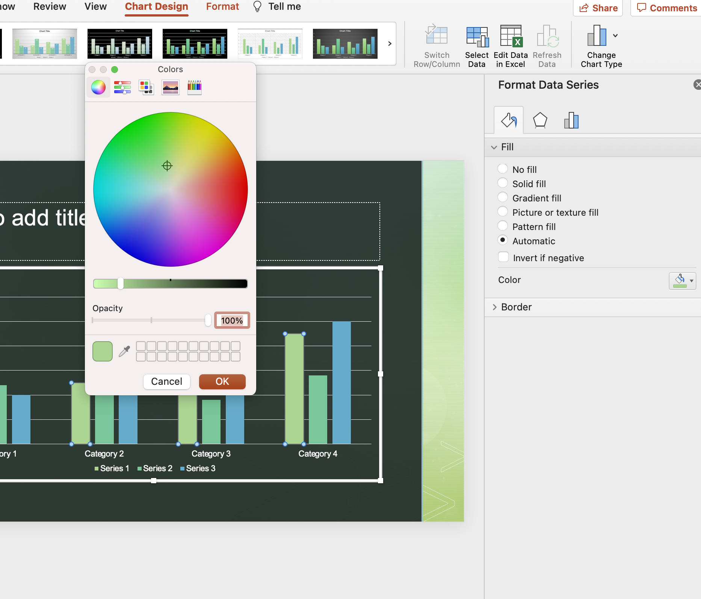Viewport: 701px width, 599px height.
Task: Select Gradient fill radio option
Action: tap(502, 197)
